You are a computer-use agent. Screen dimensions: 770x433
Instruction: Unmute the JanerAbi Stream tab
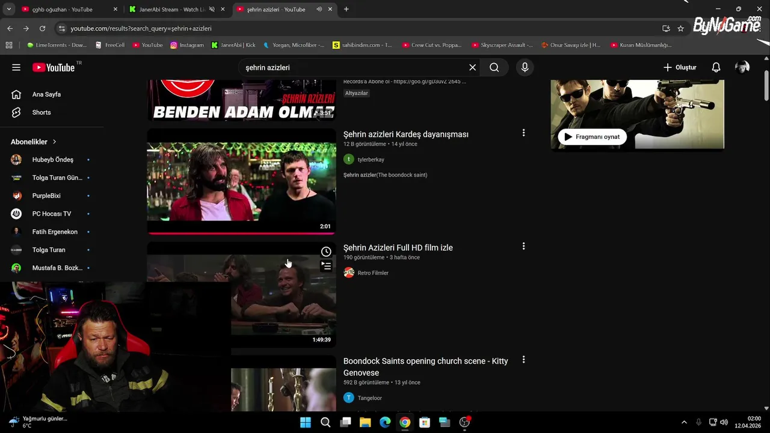point(212,9)
